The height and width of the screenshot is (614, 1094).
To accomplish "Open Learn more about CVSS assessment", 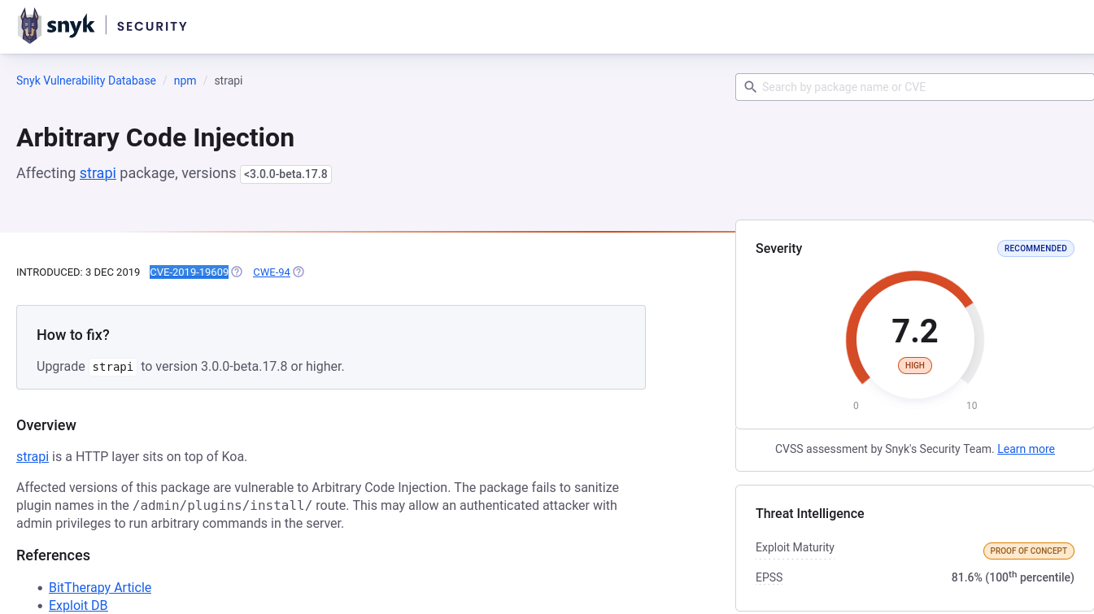I will pos(1026,449).
